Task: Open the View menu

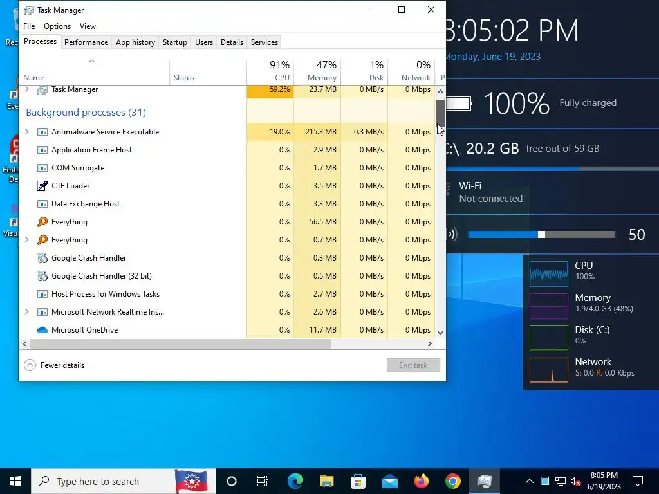Action: (x=88, y=26)
